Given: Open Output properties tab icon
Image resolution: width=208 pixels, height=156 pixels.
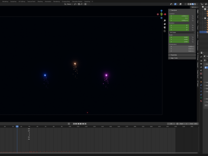Looking at the screenshot, I should (201, 64).
